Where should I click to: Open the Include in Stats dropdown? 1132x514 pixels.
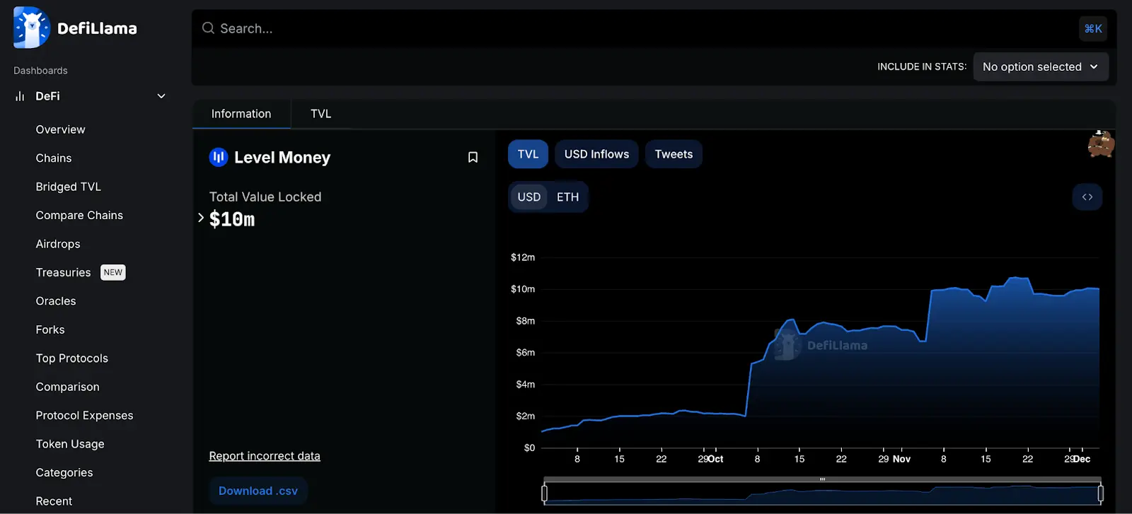(1040, 66)
